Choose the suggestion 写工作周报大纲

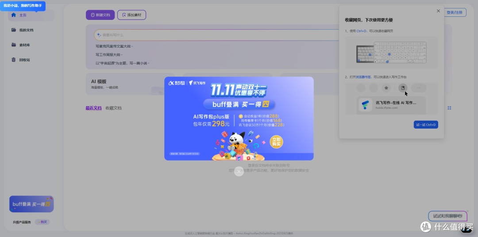[x=108, y=55]
